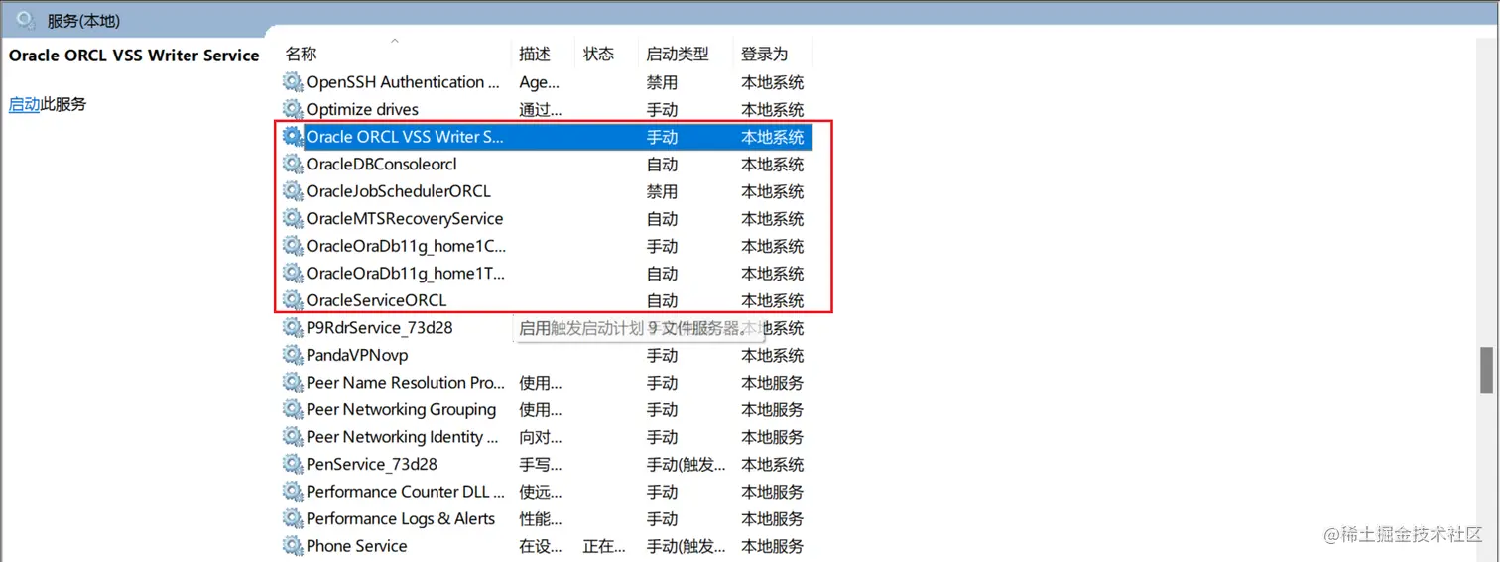Click the vertical scrollbar thumb
Viewport: 1500px width, 562px height.
coord(1486,371)
